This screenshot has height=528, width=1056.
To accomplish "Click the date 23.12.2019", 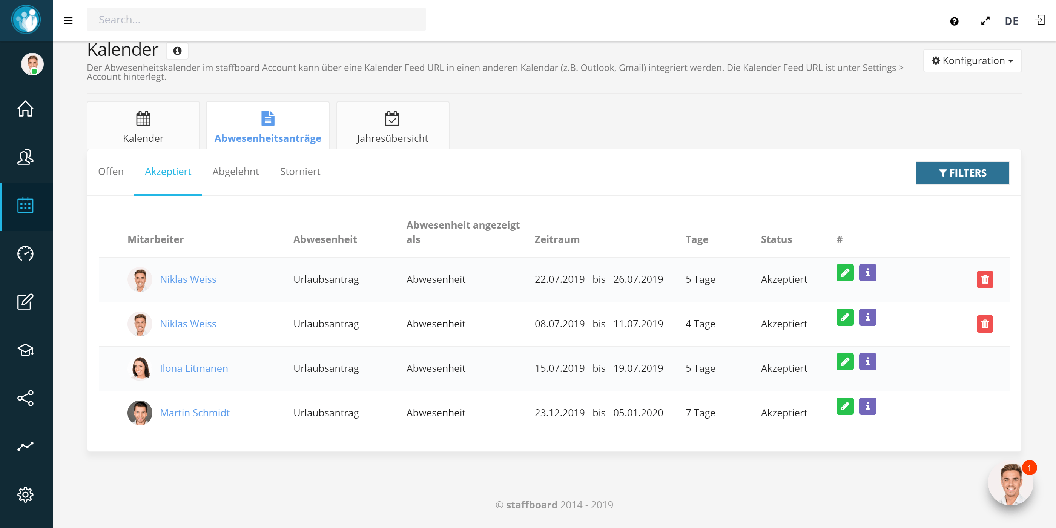I will 560,413.
